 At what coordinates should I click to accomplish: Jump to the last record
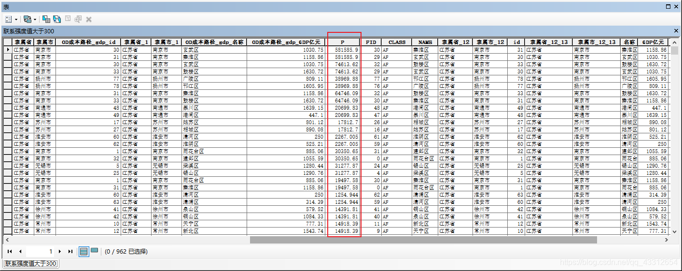[70, 252]
